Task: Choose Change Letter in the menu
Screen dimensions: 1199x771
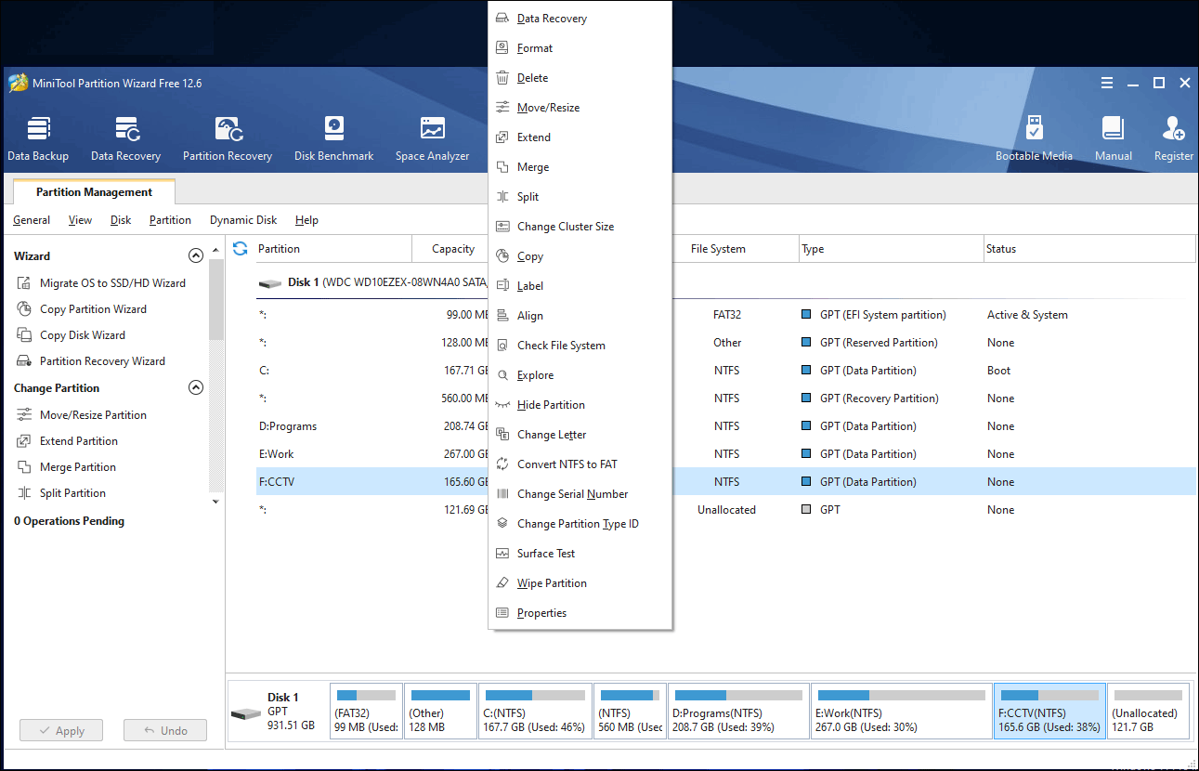Action: pyautogui.click(x=580, y=435)
